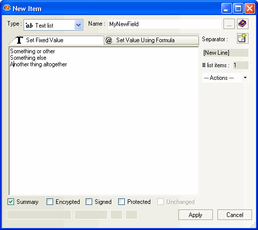Click the application icon in title bar
258x230 pixels.
coord(7,8)
